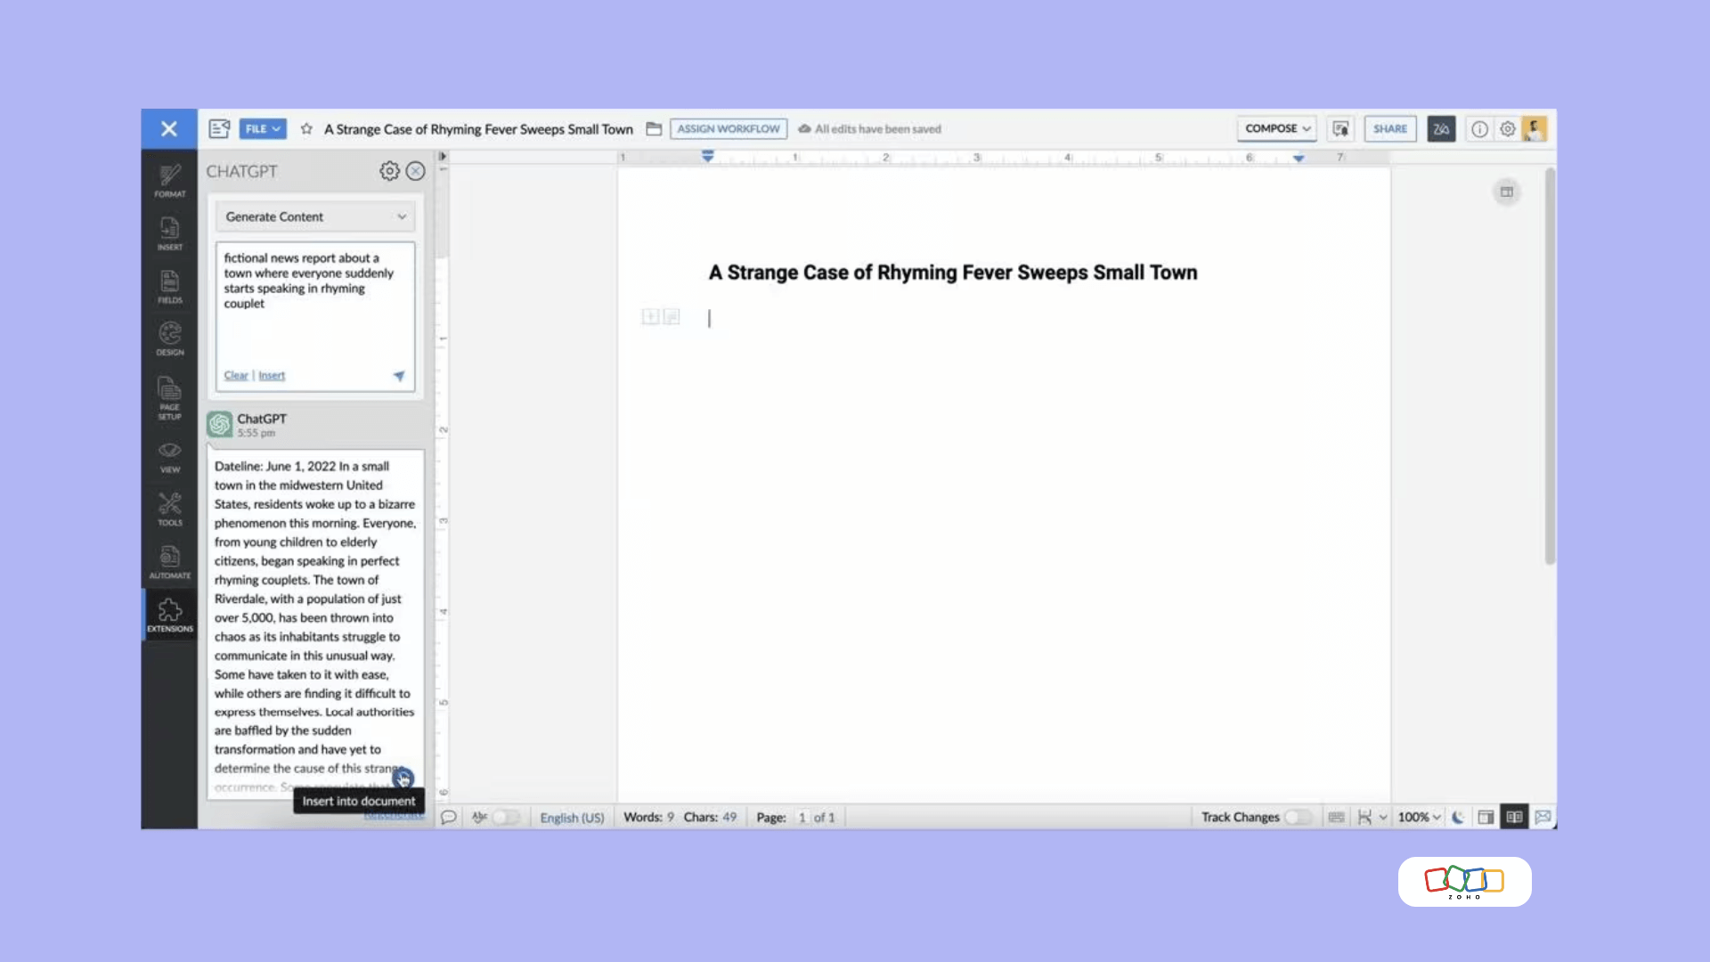The width and height of the screenshot is (1710, 962).
Task: Expand the Generate Content dropdown
Action: (x=315, y=216)
